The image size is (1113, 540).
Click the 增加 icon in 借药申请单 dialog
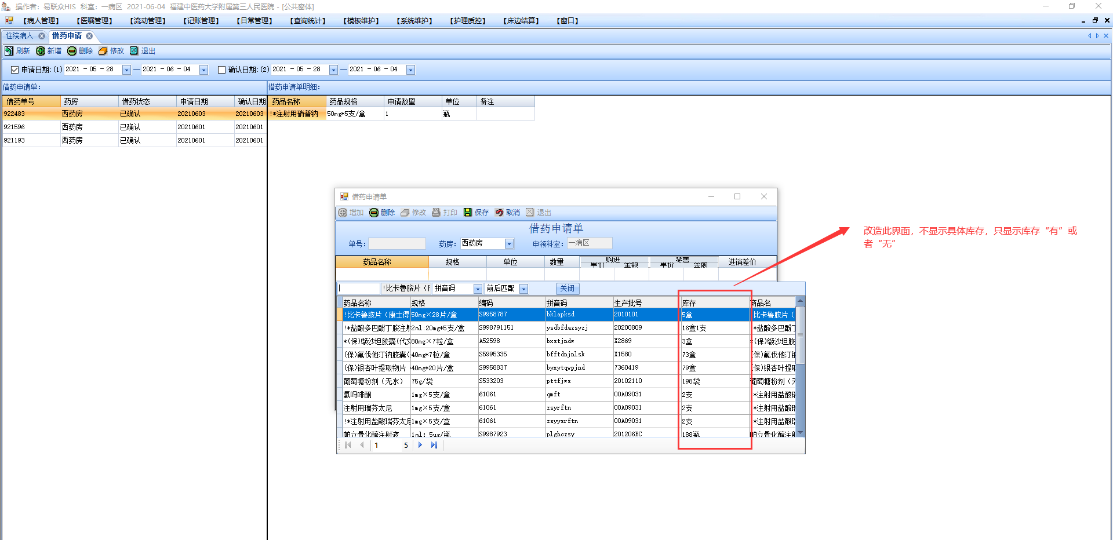tap(343, 213)
